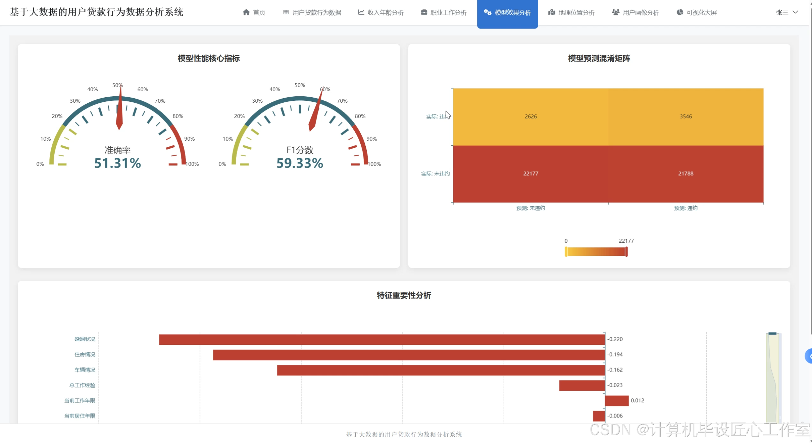Open 用户画像分析 page

coord(636,12)
